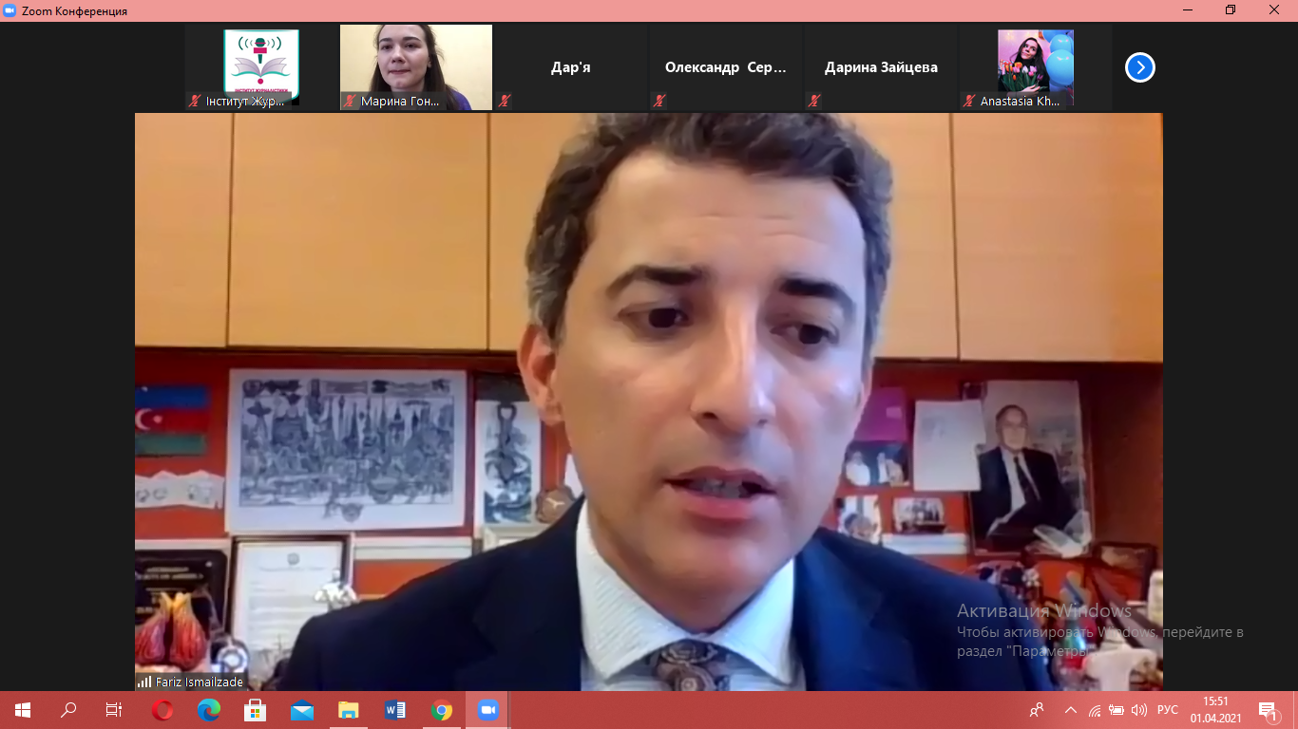This screenshot has width=1298, height=729.
Task: Switch the РУС keyboard language indicator
Action: [1167, 710]
